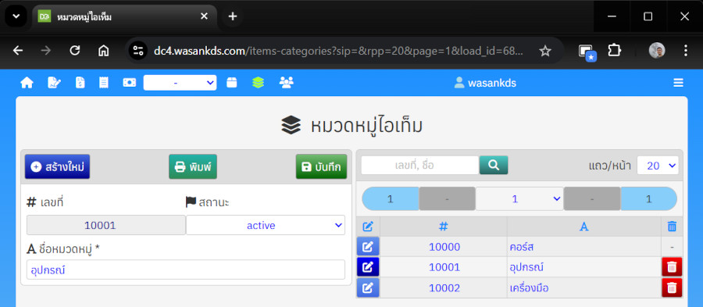This screenshot has width=703, height=307.
Task: Delete row 10001 อุปกรณ์ with trash icon
Action: (x=672, y=267)
